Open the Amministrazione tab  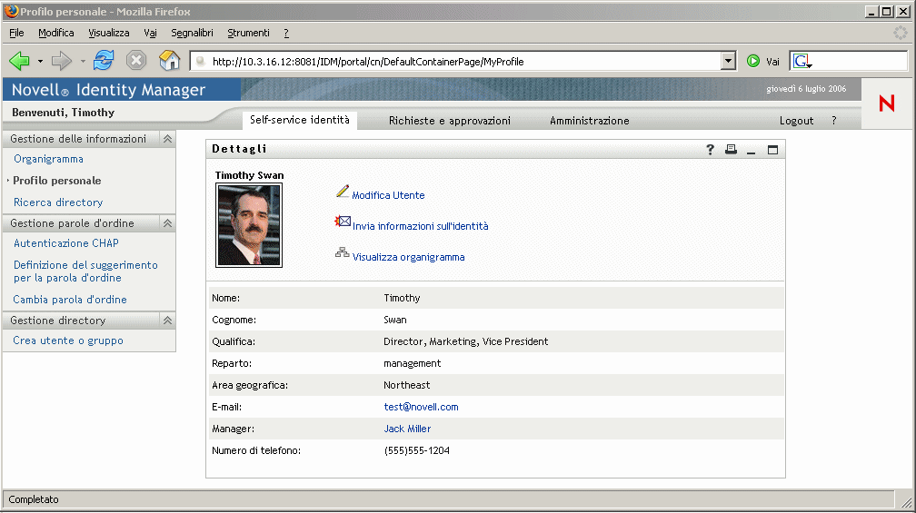coord(589,121)
